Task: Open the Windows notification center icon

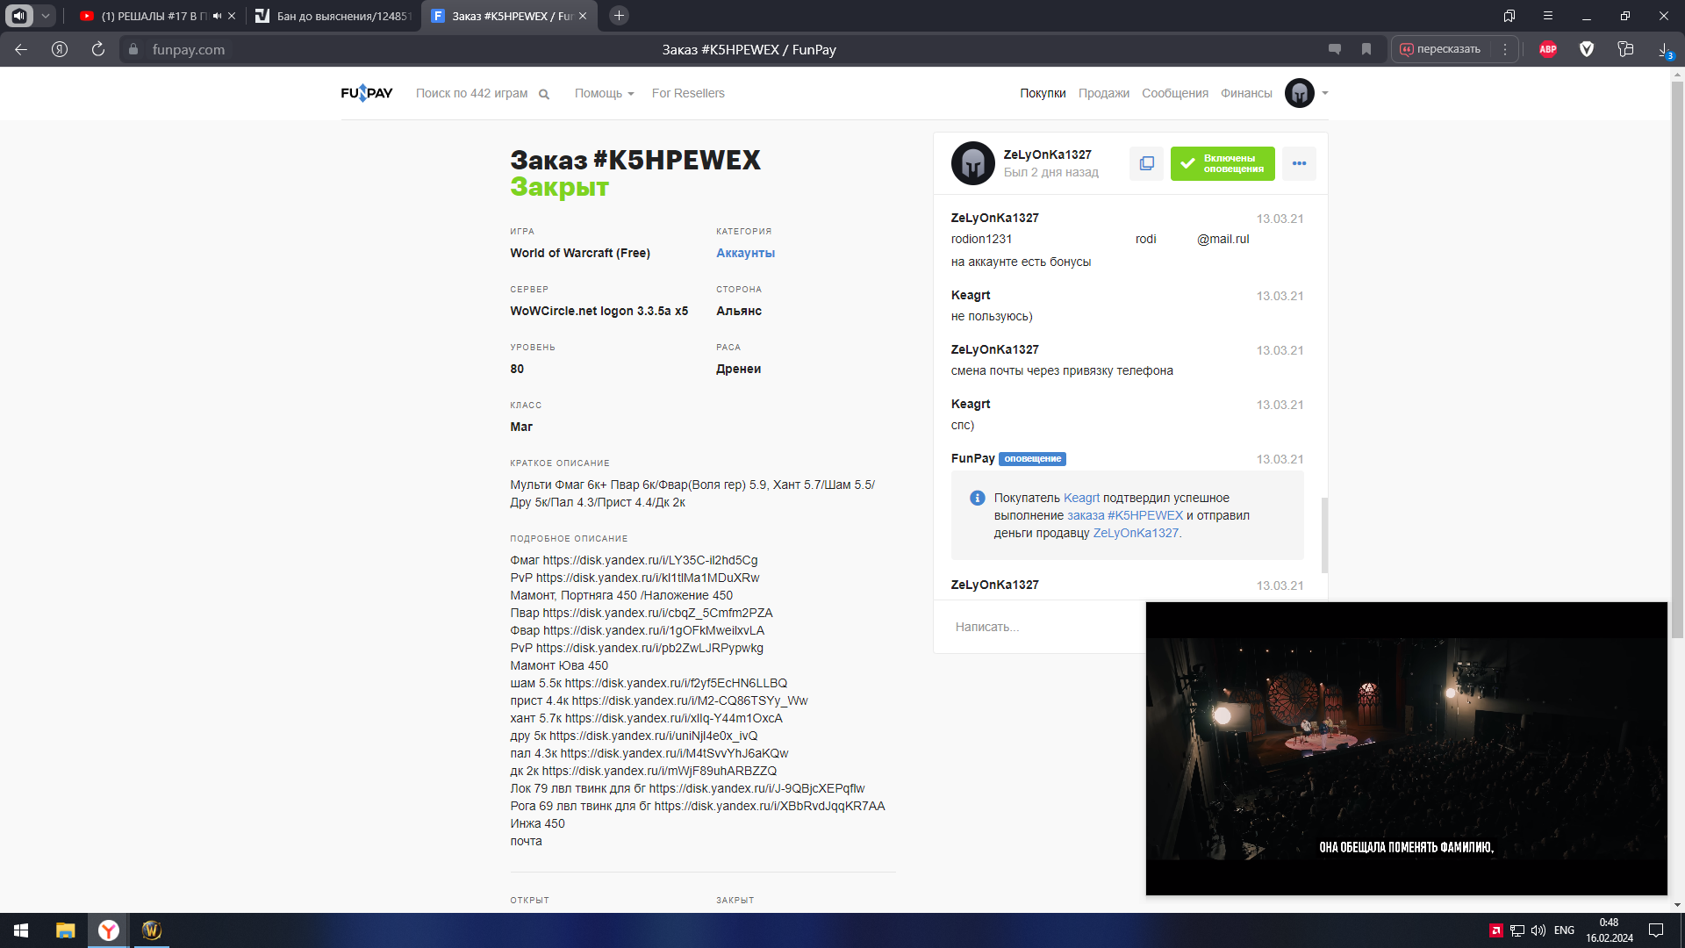Action: (x=1656, y=930)
